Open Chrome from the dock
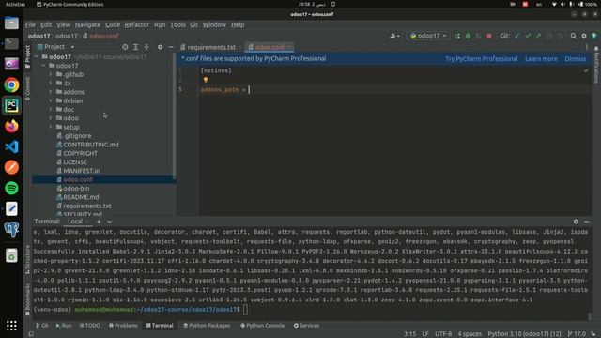Image resolution: width=601 pixels, height=338 pixels. pyautogui.click(x=11, y=84)
